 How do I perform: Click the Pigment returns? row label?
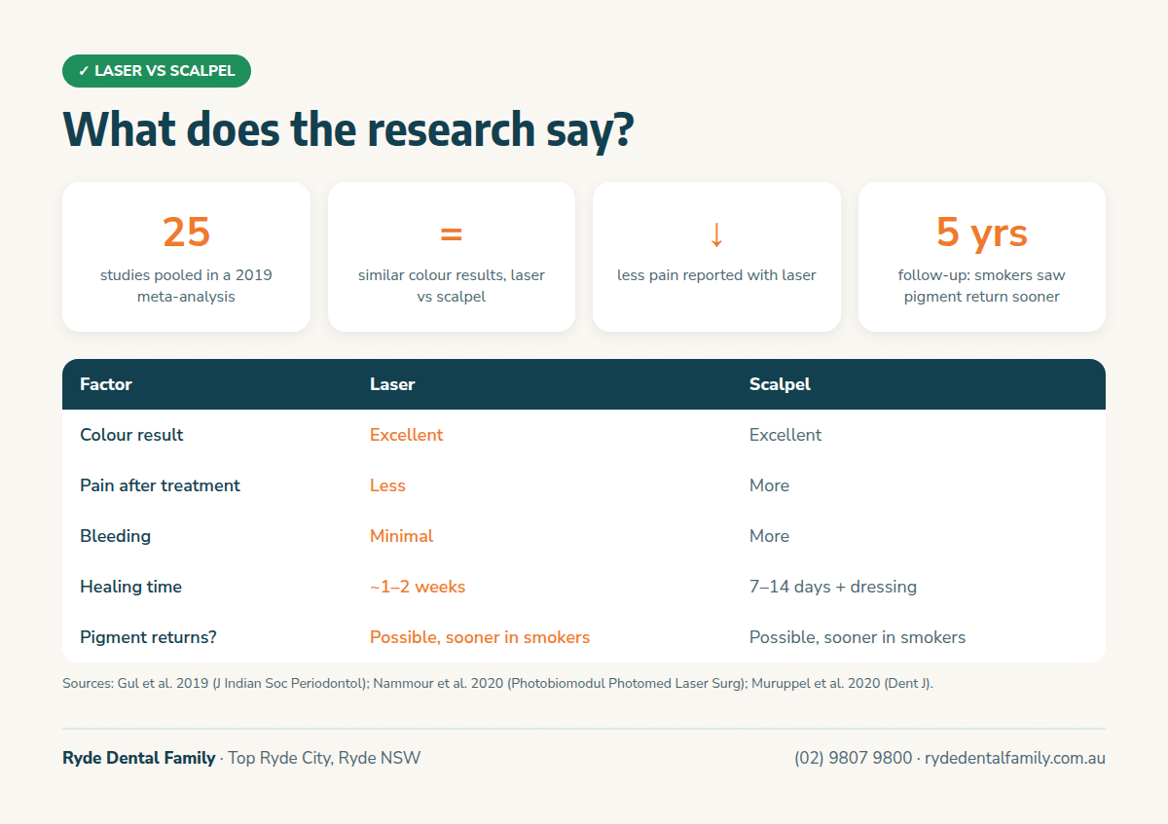coord(148,637)
